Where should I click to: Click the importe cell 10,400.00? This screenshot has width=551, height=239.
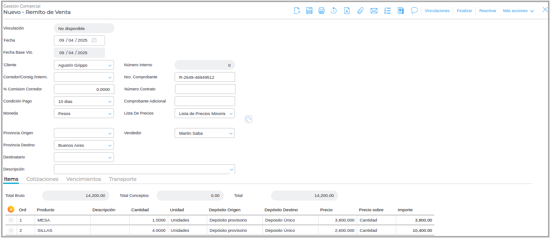(x=415, y=230)
